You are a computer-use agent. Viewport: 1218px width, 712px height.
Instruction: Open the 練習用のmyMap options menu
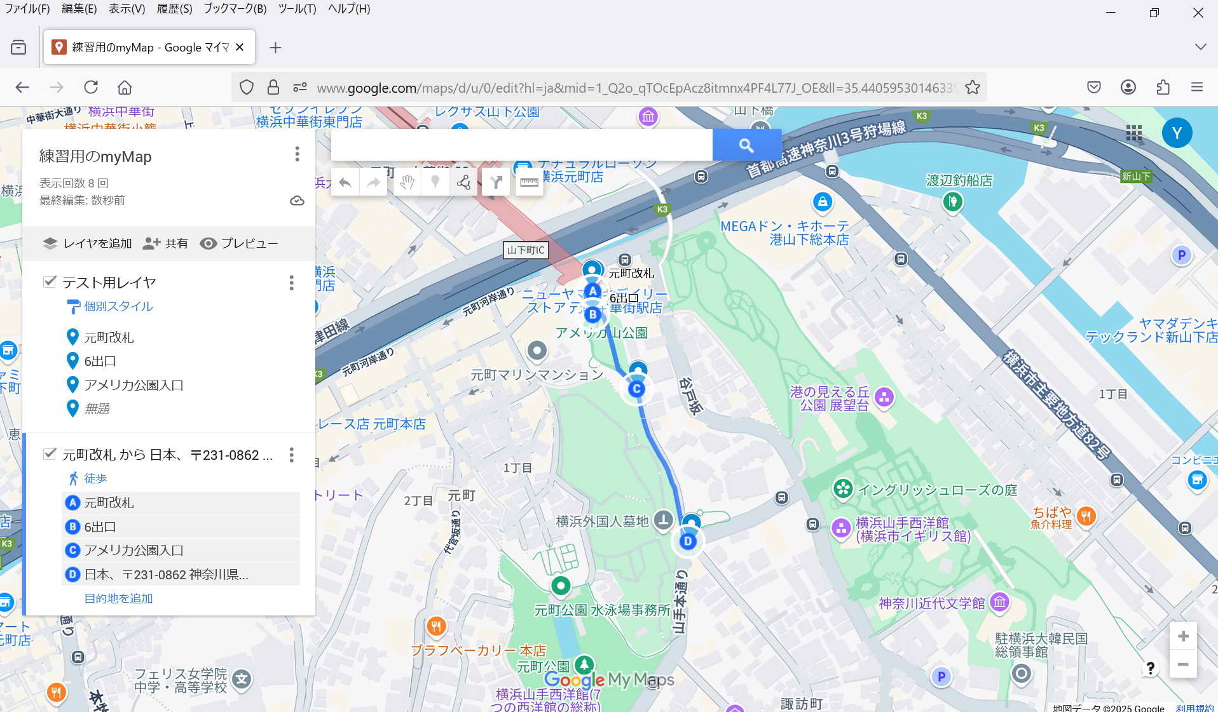point(297,154)
